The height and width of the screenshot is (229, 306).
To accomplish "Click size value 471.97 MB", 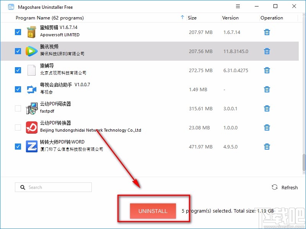I will [x=200, y=147].
